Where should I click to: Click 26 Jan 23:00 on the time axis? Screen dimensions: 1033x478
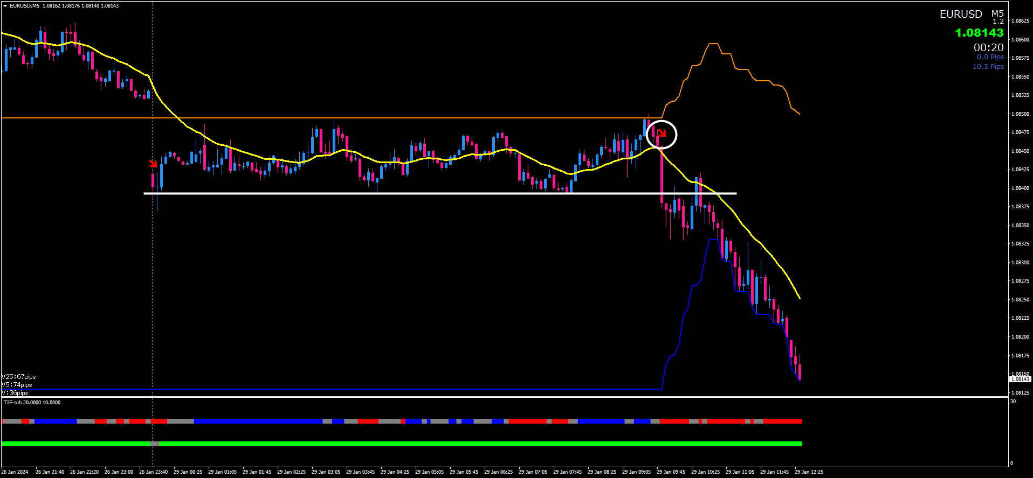pyautogui.click(x=119, y=472)
